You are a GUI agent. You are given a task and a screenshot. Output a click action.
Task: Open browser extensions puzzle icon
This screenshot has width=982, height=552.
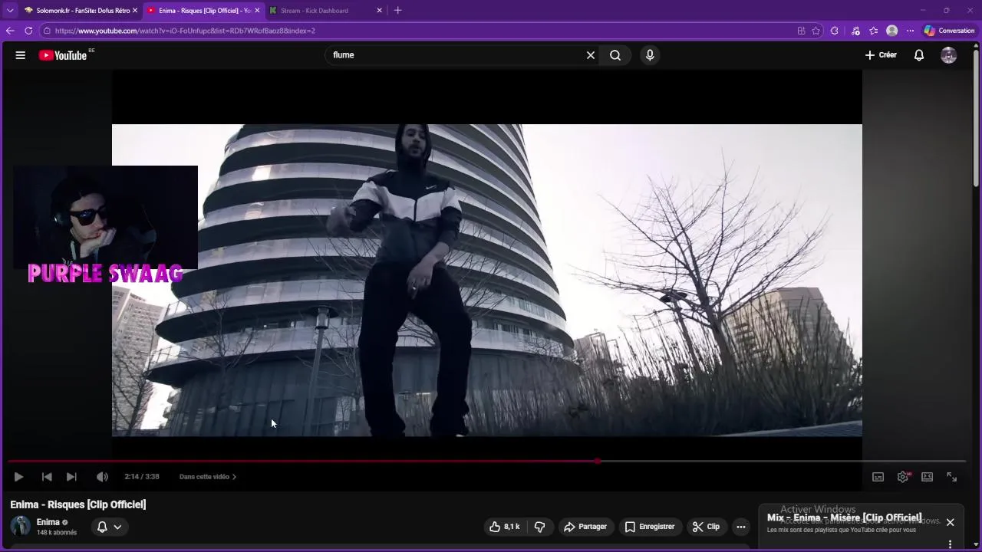tap(835, 31)
